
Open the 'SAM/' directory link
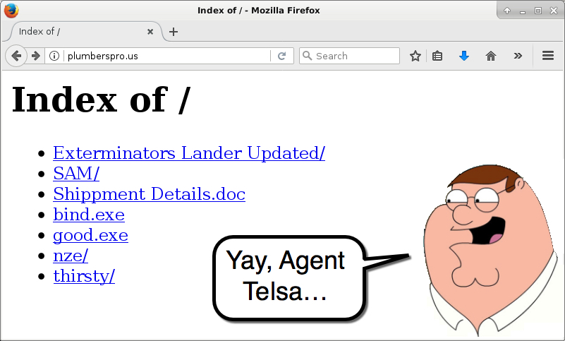tap(76, 173)
